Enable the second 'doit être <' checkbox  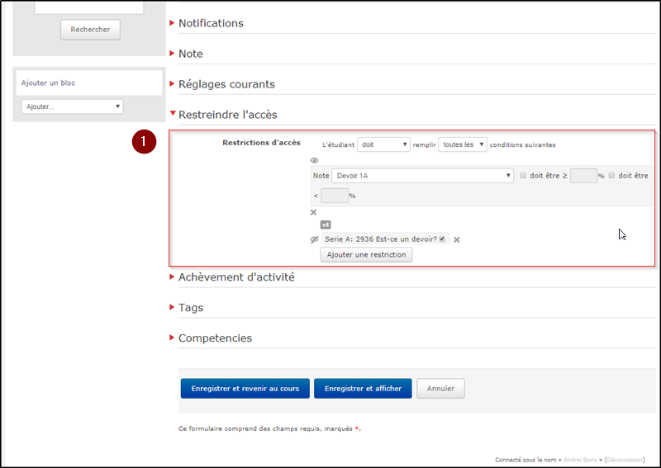pos(611,175)
